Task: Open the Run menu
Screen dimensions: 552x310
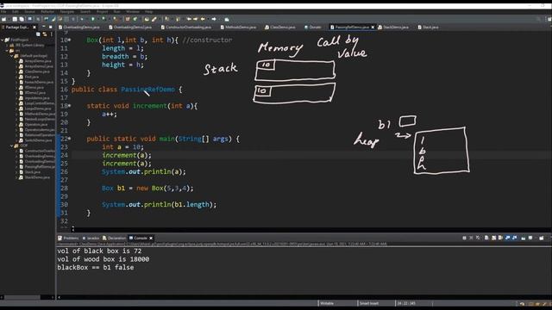Action: (x=116, y=11)
